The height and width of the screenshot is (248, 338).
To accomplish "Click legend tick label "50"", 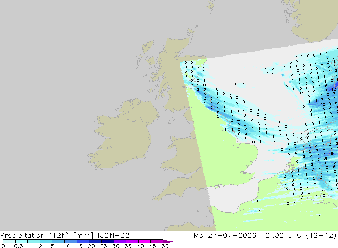I will (165, 246).
